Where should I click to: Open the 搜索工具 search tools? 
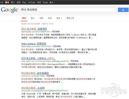pos(70,18)
